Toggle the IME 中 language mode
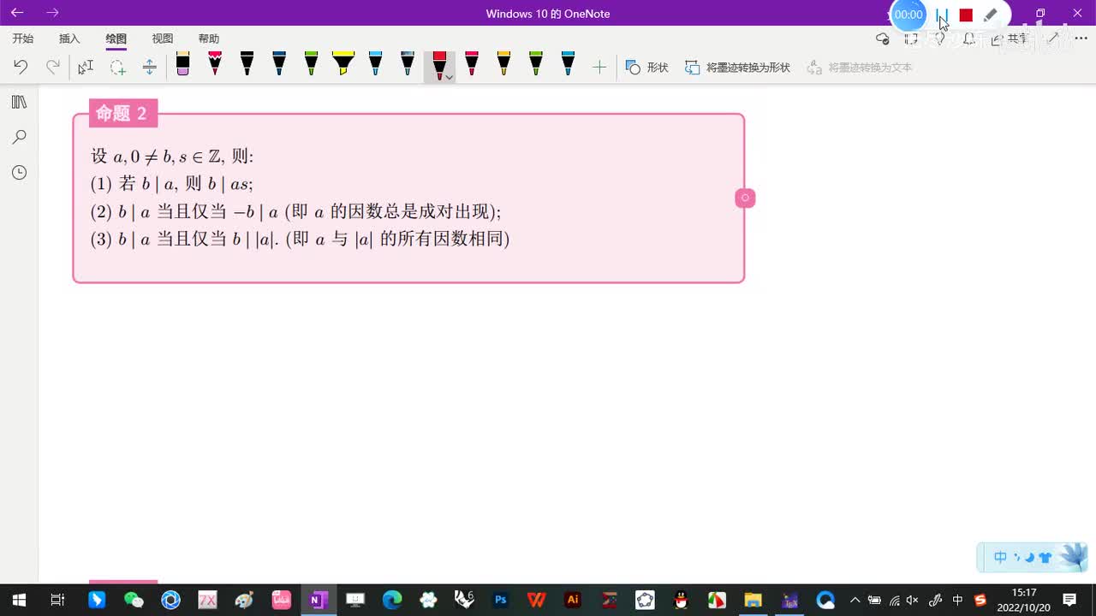Screen dimensions: 1096x616 coord(1000,558)
